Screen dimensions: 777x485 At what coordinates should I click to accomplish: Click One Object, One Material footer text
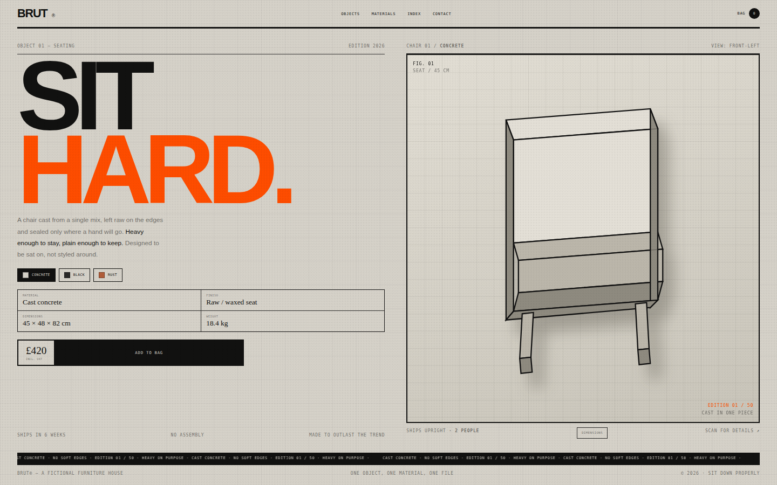click(x=402, y=473)
